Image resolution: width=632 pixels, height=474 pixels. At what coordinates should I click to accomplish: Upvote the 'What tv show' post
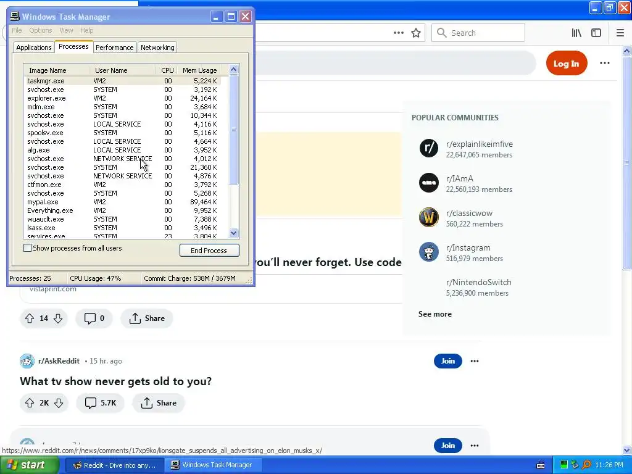(30, 403)
